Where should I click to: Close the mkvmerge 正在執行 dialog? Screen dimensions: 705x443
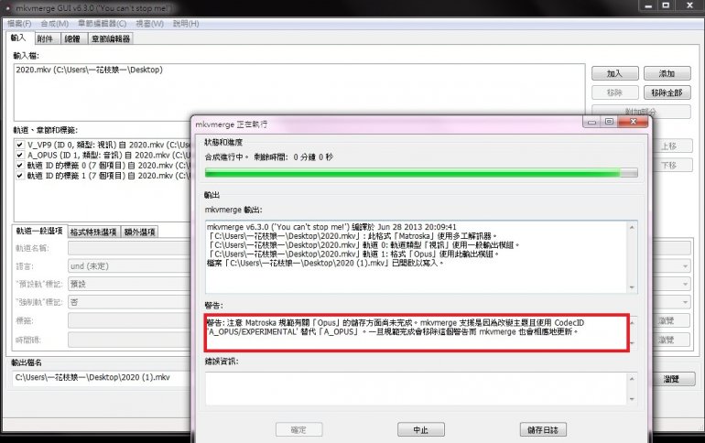coord(633,122)
